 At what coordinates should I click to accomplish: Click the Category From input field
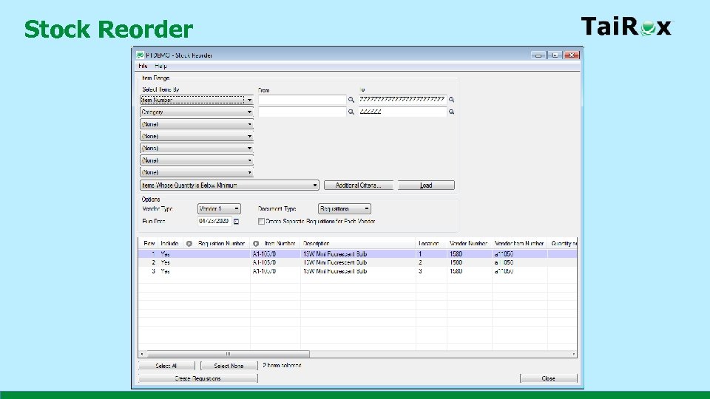click(302, 112)
